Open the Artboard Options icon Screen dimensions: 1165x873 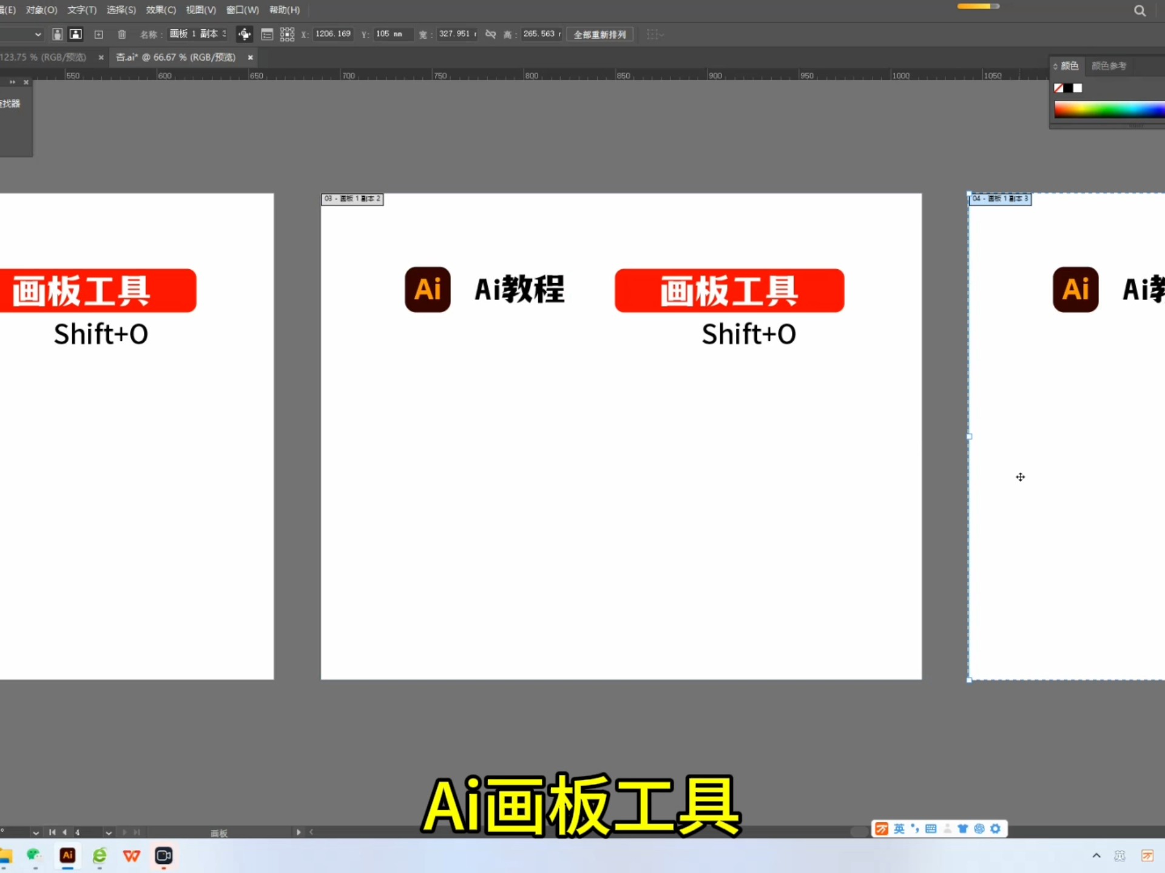coord(267,34)
